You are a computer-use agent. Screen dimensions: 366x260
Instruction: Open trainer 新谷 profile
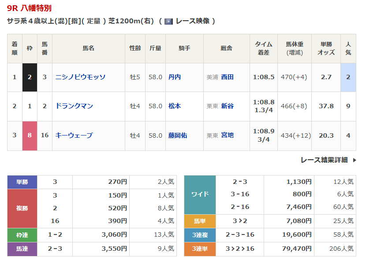[227, 106]
